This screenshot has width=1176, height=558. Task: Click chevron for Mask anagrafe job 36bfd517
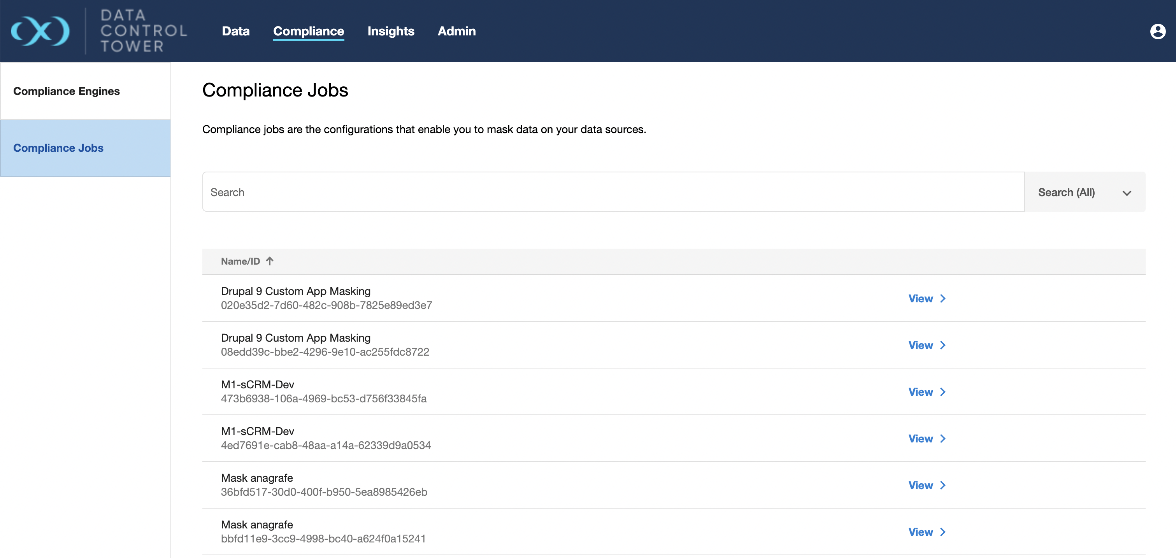pyautogui.click(x=943, y=485)
